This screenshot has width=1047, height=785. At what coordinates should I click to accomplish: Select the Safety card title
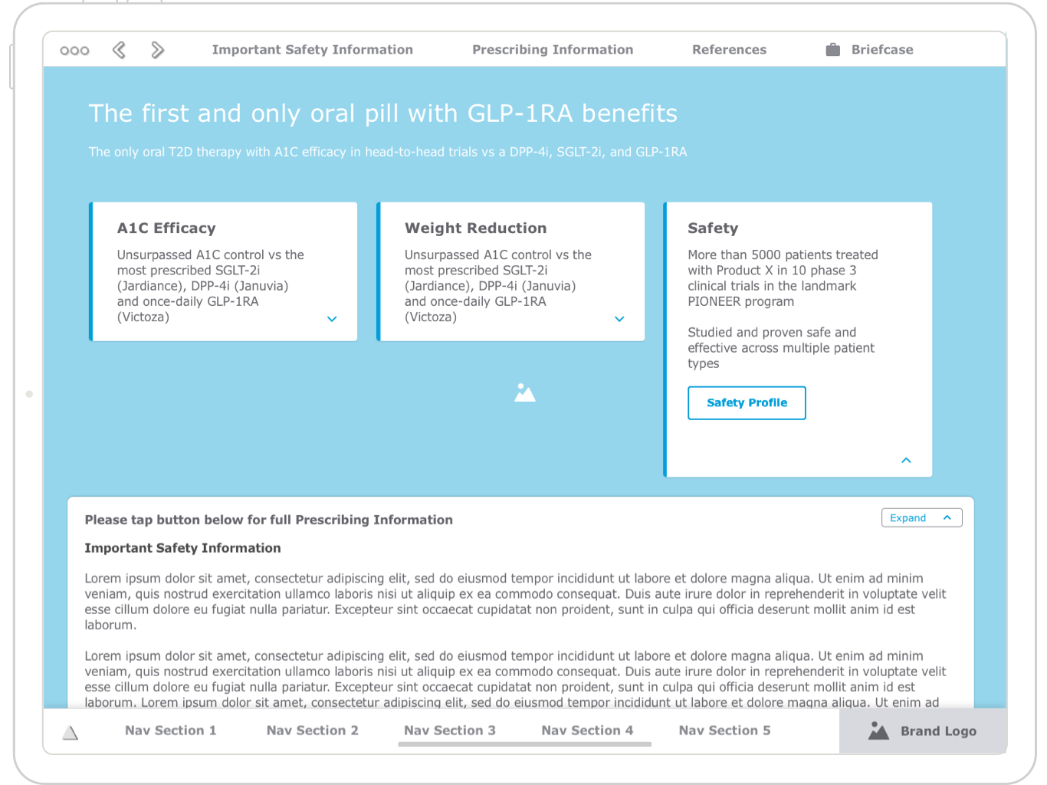coord(713,228)
